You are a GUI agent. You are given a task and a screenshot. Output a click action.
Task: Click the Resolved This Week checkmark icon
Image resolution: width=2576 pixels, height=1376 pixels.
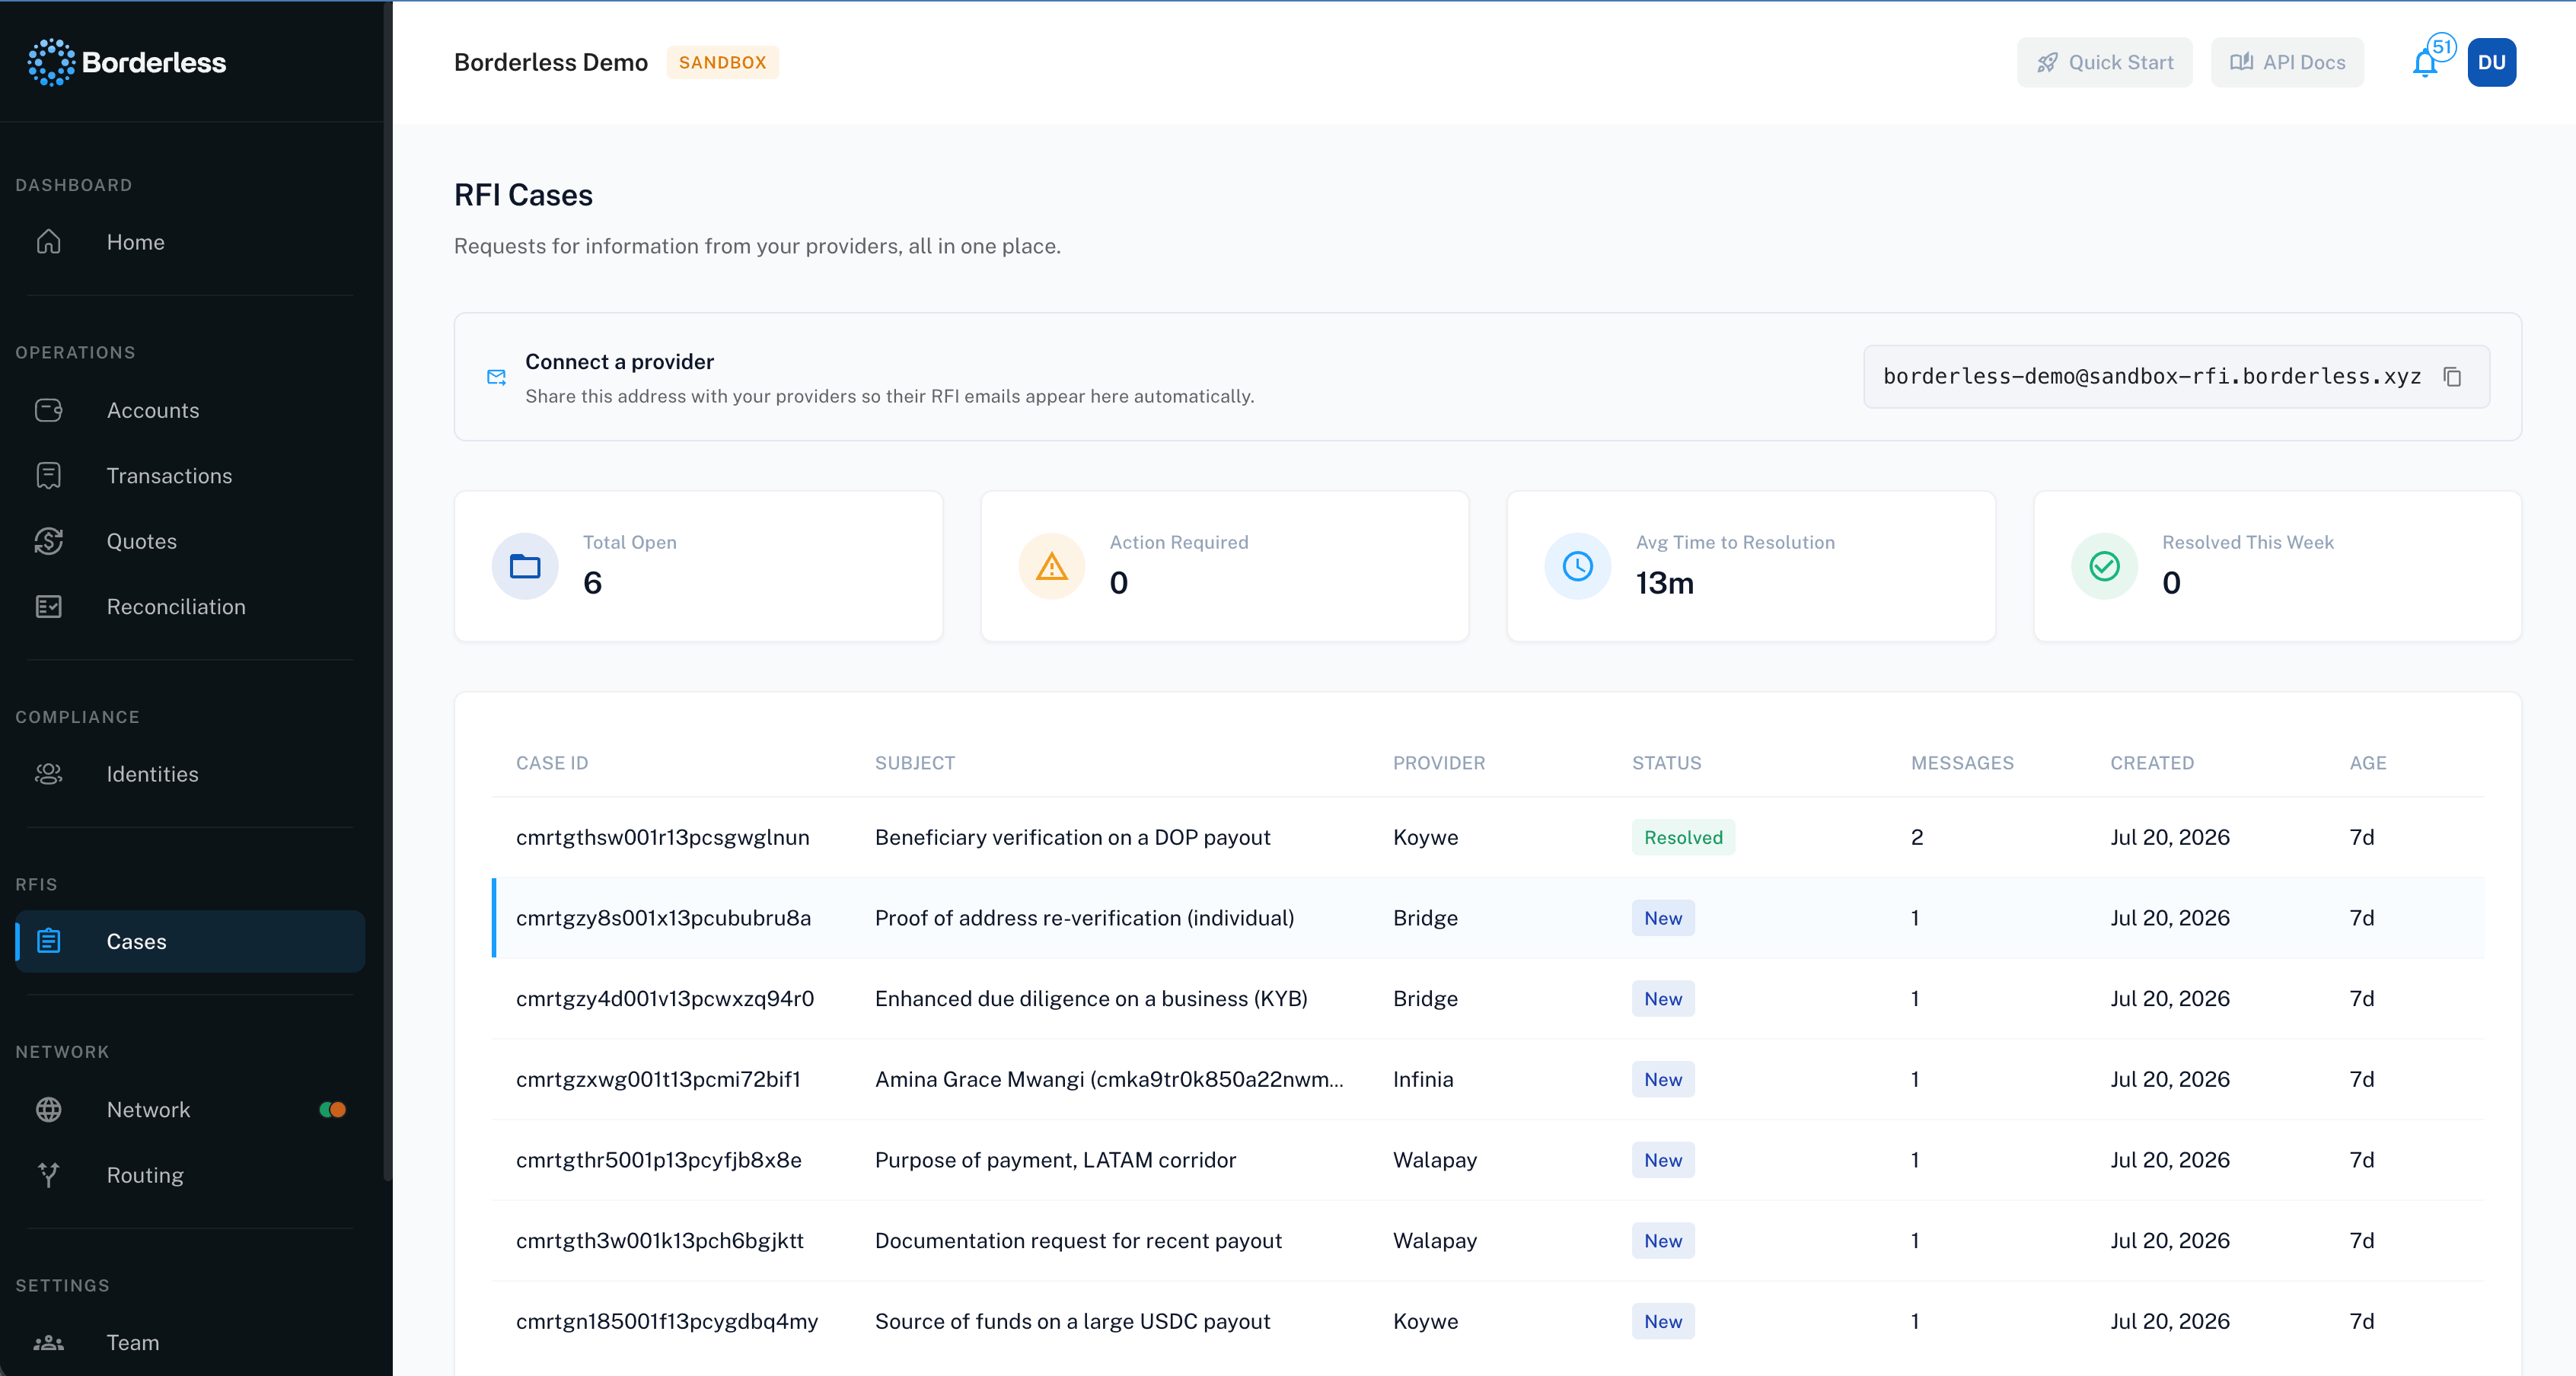[x=2105, y=566]
